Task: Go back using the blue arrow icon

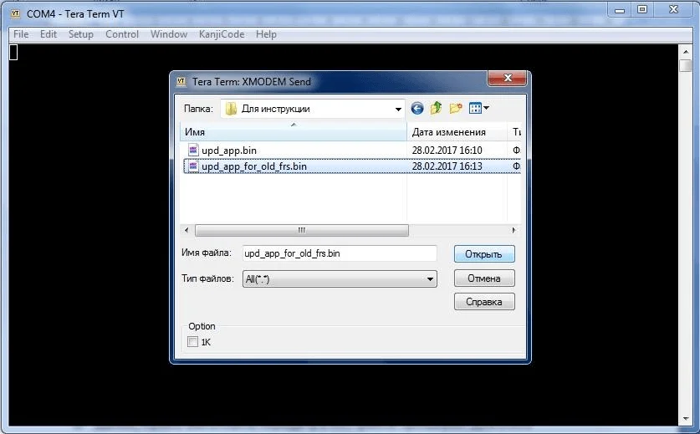Action: coord(417,108)
